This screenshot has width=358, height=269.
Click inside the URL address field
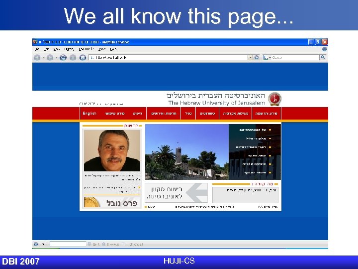point(169,57)
